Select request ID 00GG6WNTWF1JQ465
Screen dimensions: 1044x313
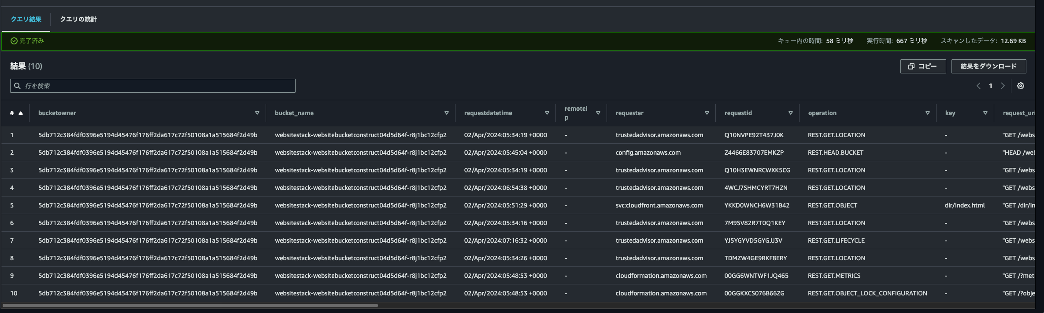coord(756,276)
